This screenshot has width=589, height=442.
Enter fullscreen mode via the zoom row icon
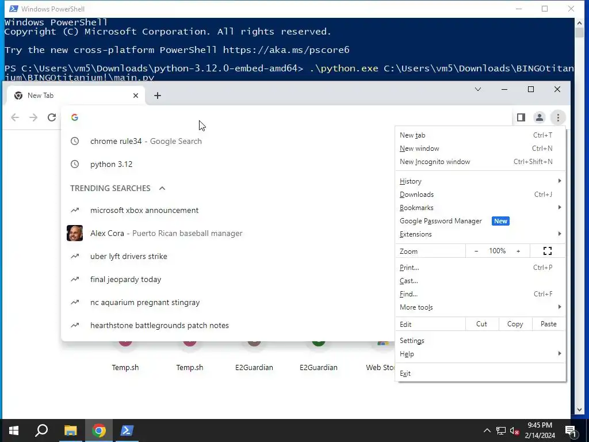(x=548, y=251)
